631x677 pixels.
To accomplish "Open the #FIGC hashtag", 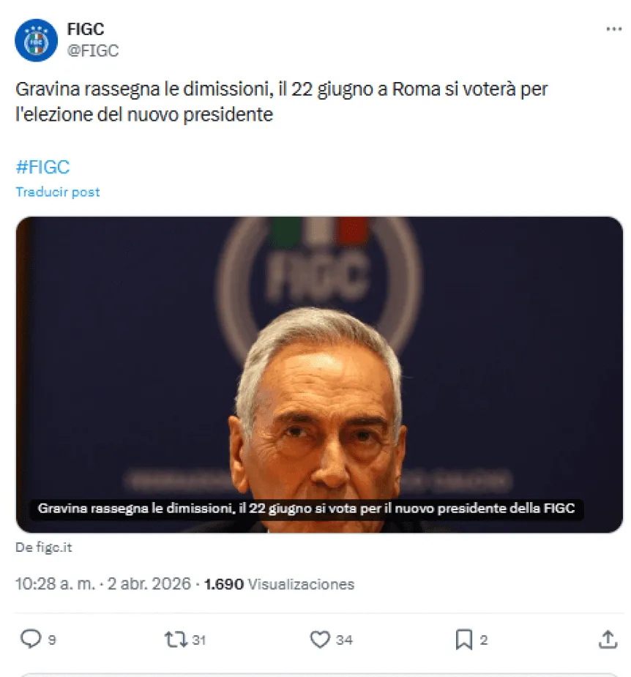I will (42, 166).
